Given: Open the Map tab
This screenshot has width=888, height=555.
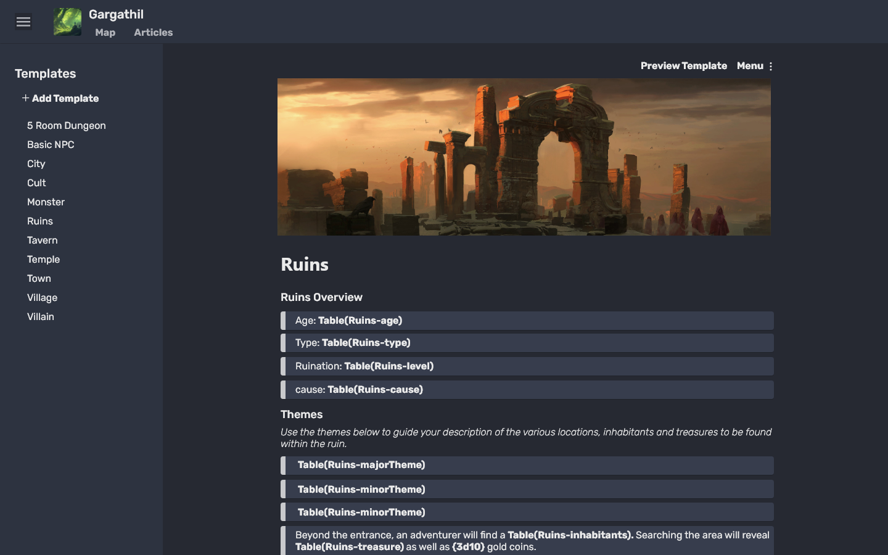Looking at the screenshot, I should tap(105, 33).
